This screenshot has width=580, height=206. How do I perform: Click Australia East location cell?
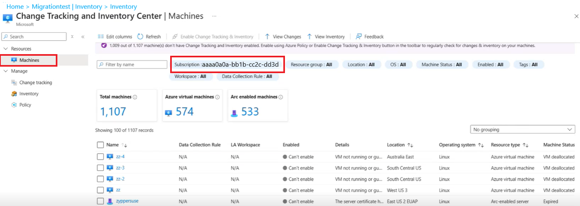[x=400, y=157]
